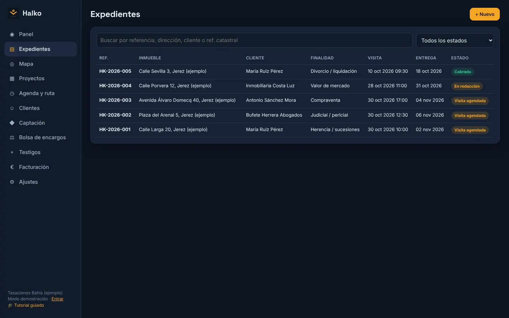This screenshot has width=509, height=318.
Task: Click the Proyectos grid icon
Action: pos(12,78)
